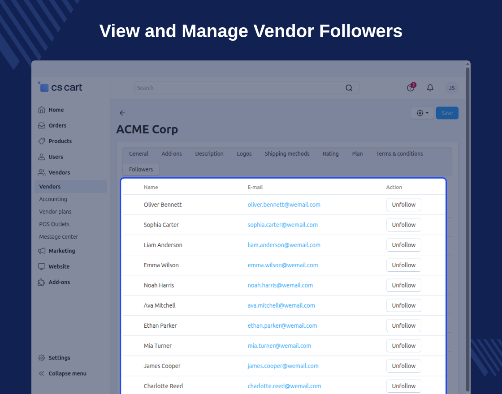Select the highlighted Vendors submenu item

point(70,186)
